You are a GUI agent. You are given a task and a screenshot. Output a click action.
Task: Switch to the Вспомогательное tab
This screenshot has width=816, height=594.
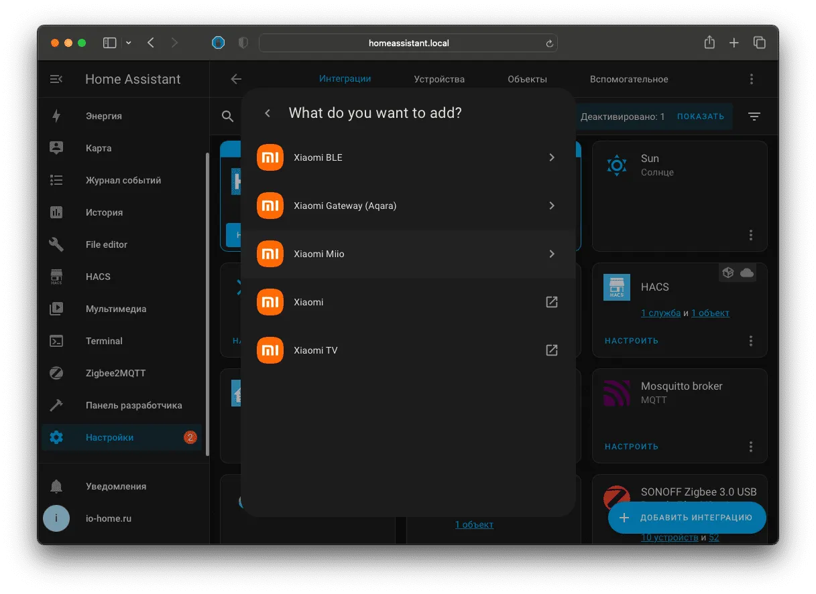coord(629,79)
